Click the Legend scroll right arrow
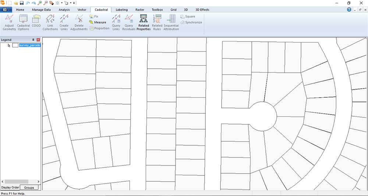The height and width of the screenshot is (196, 368). tap(39, 181)
